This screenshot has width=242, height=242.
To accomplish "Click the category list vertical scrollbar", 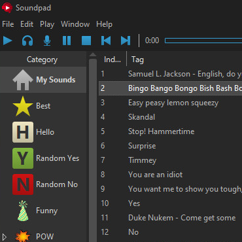I will point(93,150).
